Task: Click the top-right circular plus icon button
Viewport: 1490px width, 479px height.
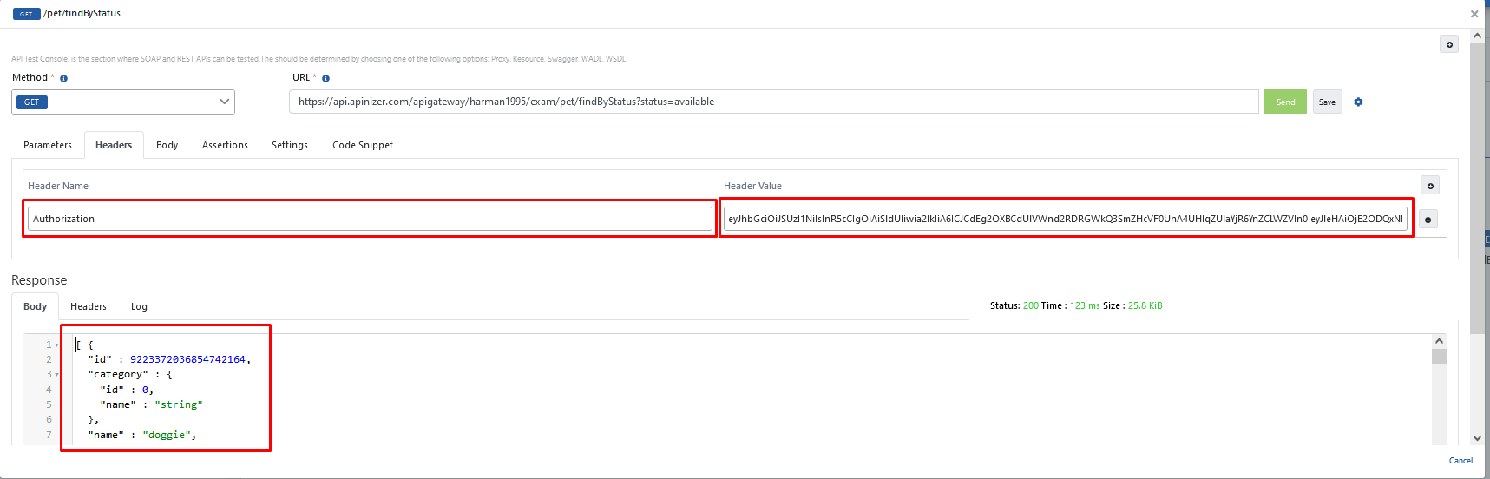Action: 1449,44
